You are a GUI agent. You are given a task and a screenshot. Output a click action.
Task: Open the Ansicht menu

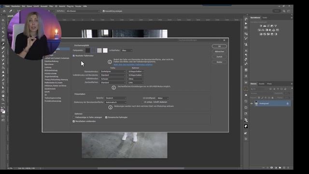(62, 6)
